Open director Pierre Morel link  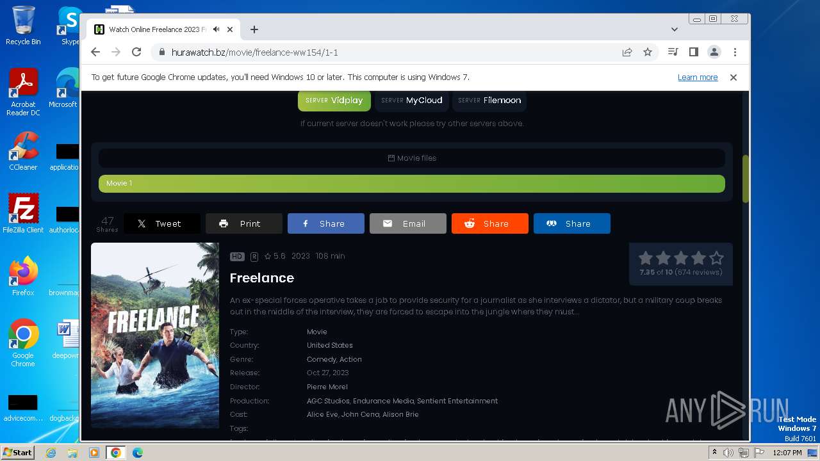pos(327,387)
